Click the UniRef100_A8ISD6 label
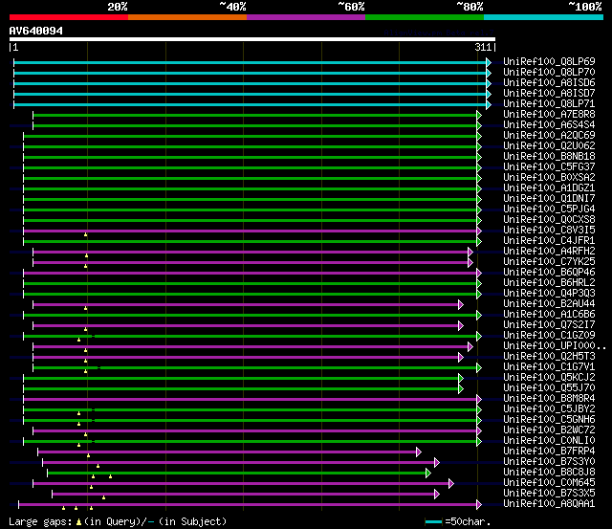 pos(549,83)
